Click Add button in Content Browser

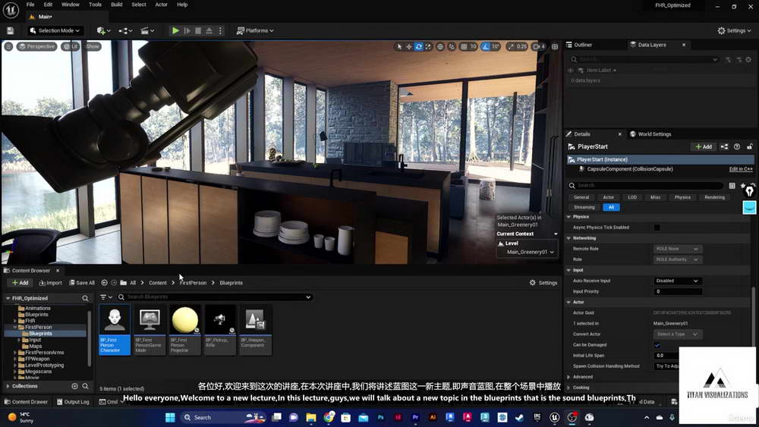[x=20, y=283]
